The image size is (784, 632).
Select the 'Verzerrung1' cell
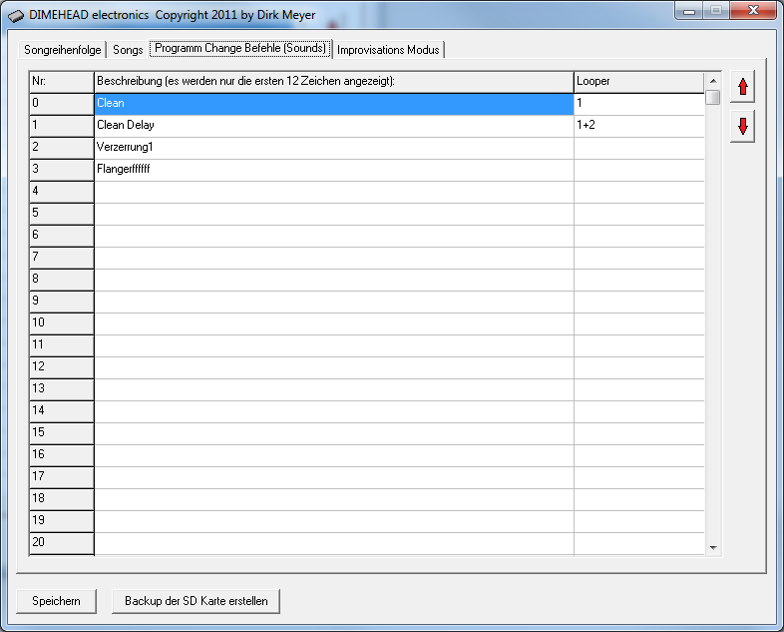334,148
